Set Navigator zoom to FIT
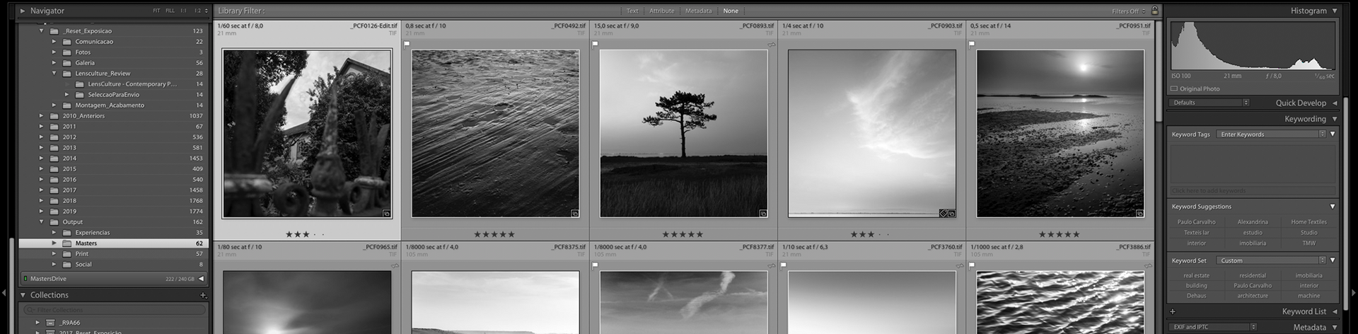 pos(156,11)
